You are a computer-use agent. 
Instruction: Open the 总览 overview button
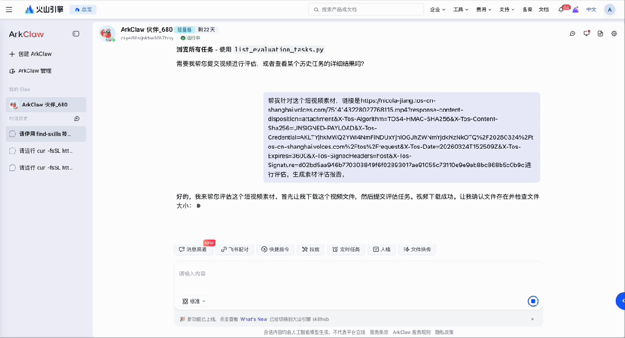pos(83,10)
